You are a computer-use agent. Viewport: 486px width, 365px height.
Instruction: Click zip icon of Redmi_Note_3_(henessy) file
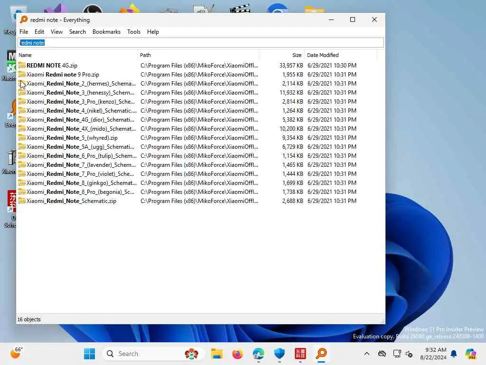click(x=22, y=93)
